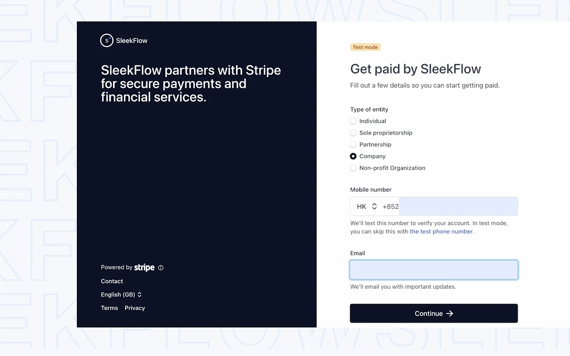Open the Privacy page

tap(135, 308)
